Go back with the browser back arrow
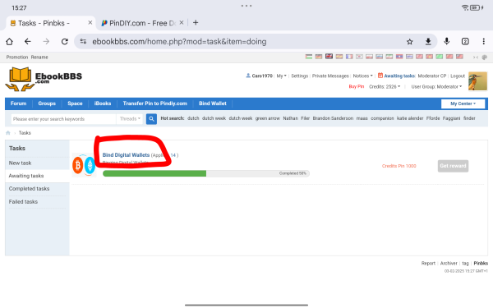The image size is (493, 308). [28, 42]
